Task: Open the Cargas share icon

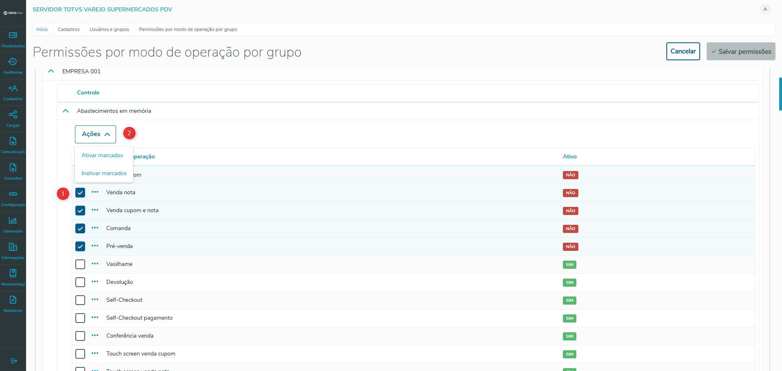Action: coord(13,115)
